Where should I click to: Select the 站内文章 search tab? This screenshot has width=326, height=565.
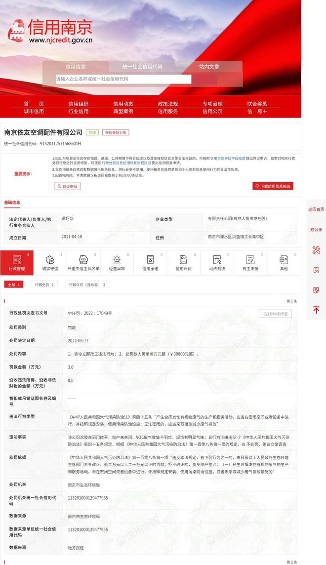pos(209,67)
